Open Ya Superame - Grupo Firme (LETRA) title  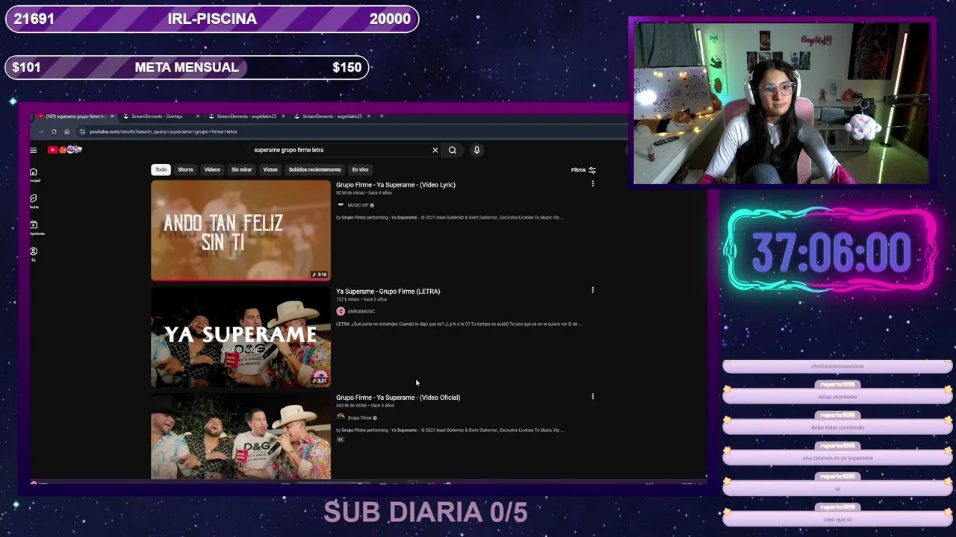click(388, 292)
